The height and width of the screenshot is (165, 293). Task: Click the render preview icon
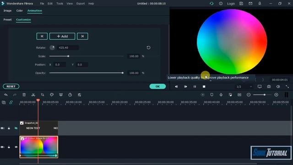(x=202, y=95)
